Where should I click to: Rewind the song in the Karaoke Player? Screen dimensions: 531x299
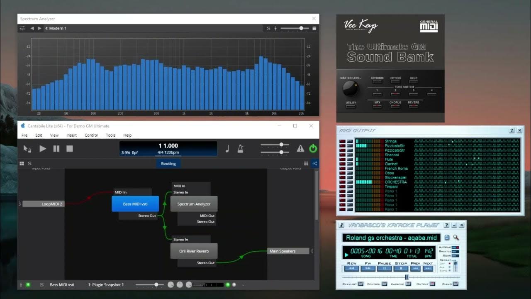pos(351,268)
